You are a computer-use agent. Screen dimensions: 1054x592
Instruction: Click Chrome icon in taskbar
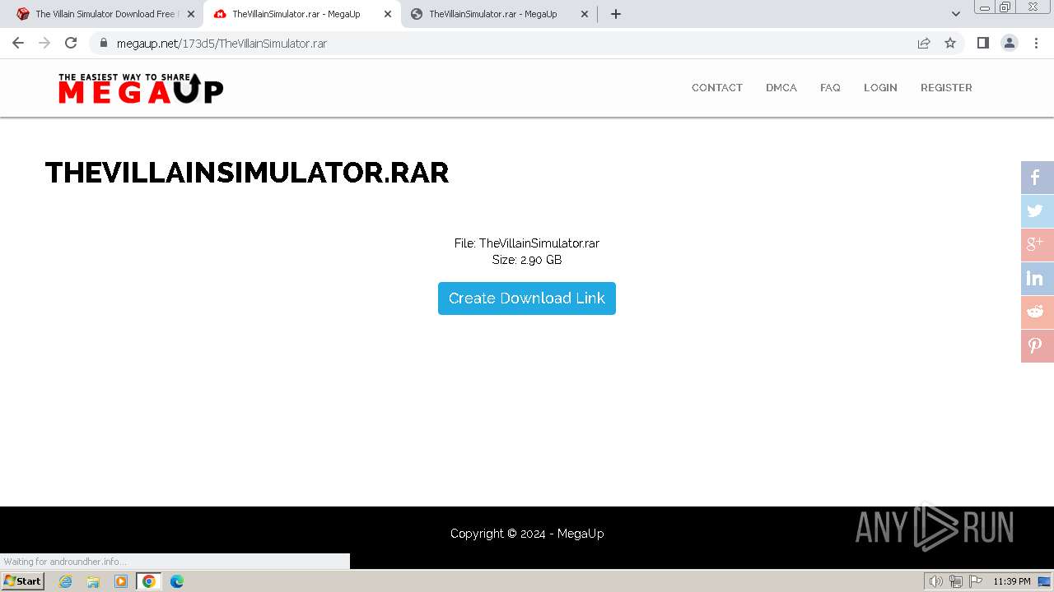pyautogui.click(x=149, y=581)
